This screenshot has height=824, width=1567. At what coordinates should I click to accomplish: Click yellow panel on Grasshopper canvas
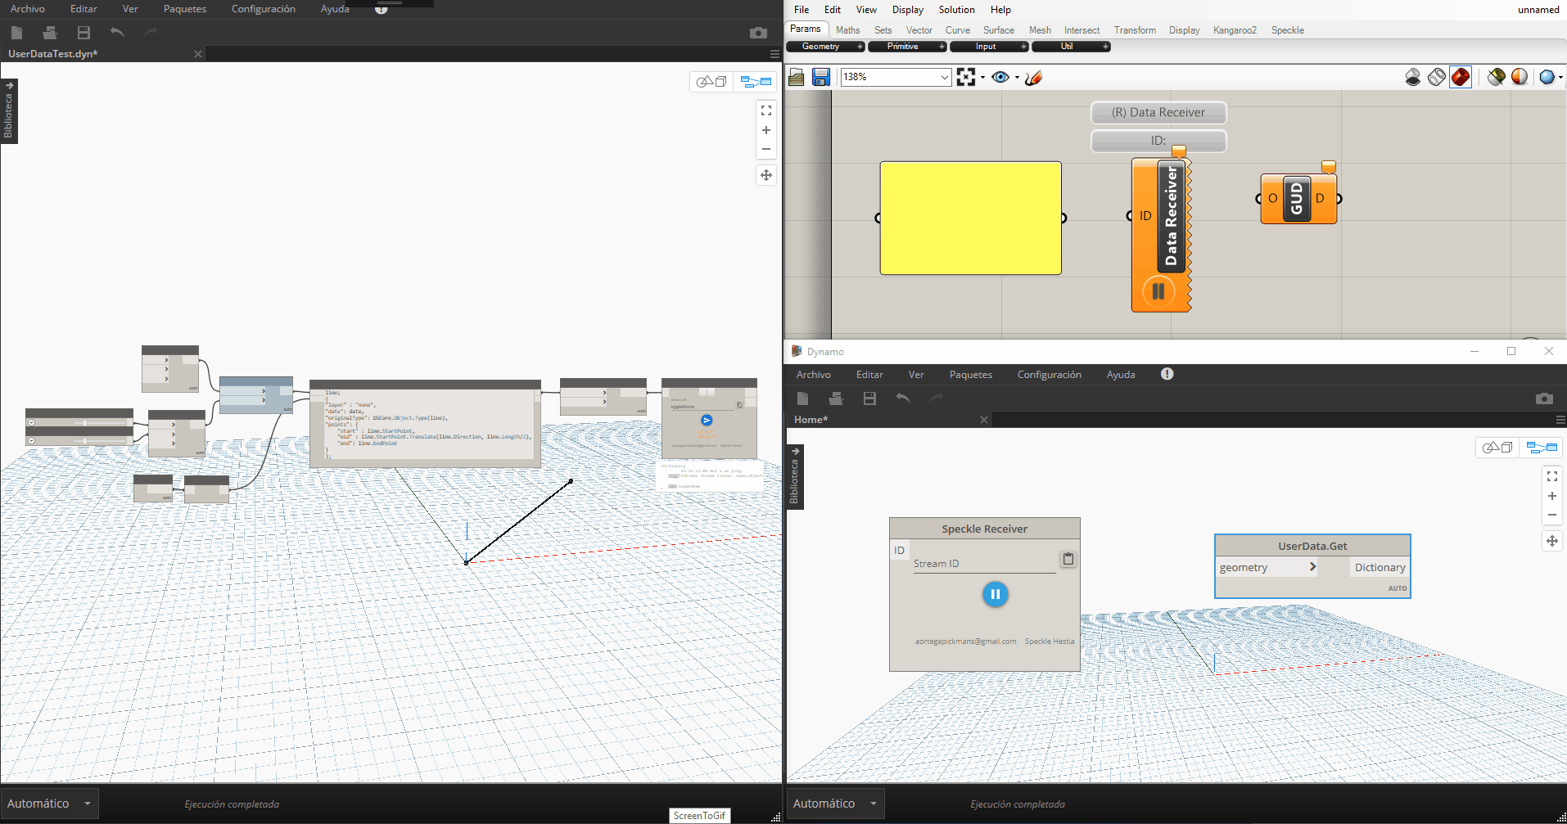coord(970,218)
